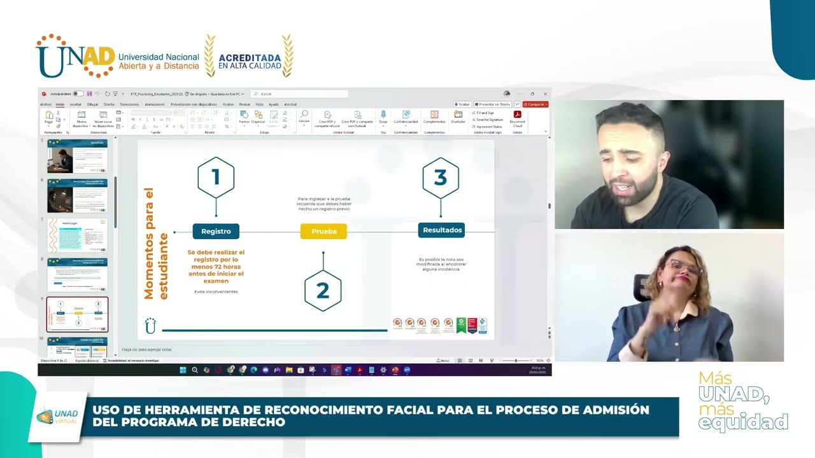Select slide 8 thumbnail
The height and width of the screenshot is (458, 815).
[77, 275]
